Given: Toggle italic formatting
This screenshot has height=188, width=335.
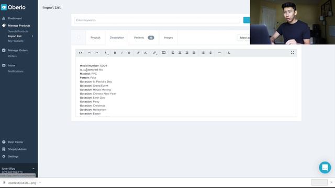Looking at the screenshot, I should coord(122,53).
